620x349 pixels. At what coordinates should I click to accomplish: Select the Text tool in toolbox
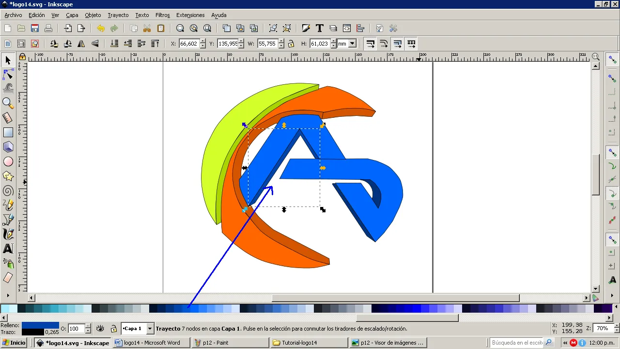[8, 249]
